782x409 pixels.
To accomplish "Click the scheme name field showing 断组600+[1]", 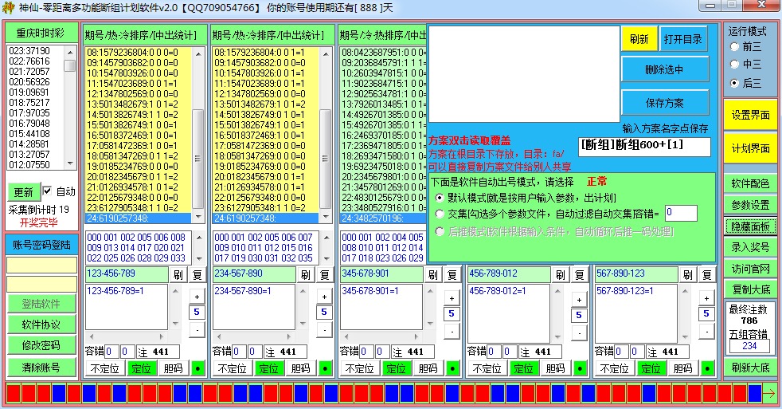I will (643, 147).
